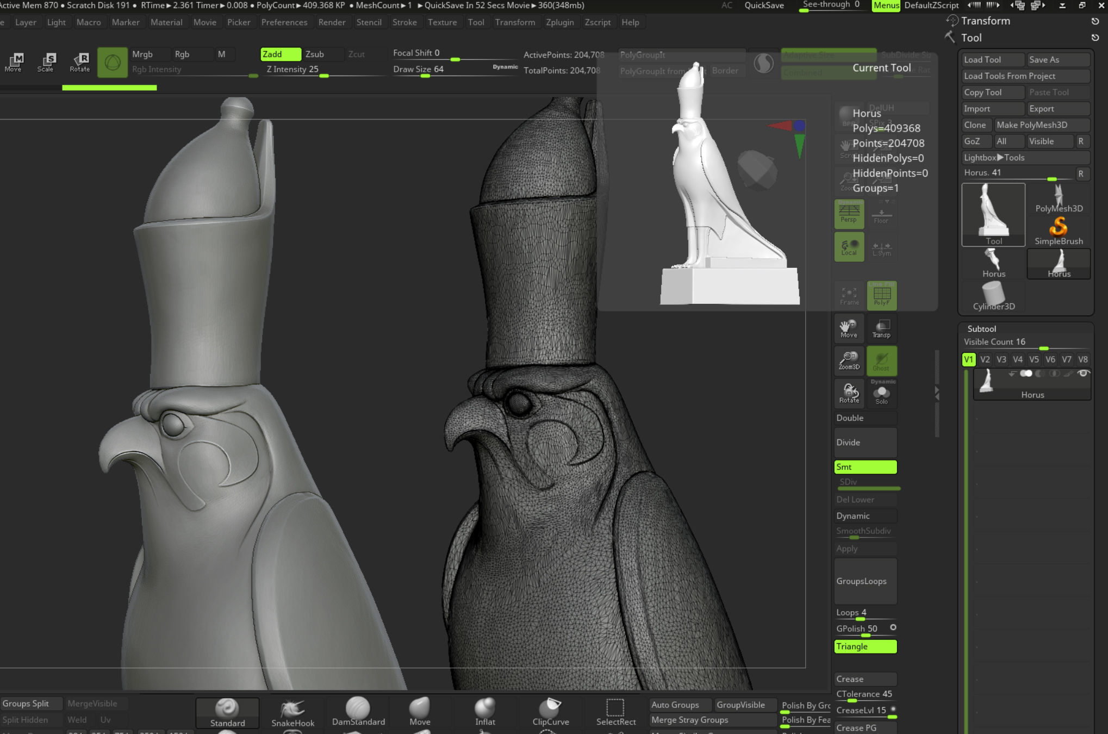The height and width of the screenshot is (734, 1108).
Task: Toggle the Ghost transparency icon
Action: [881, 361]
